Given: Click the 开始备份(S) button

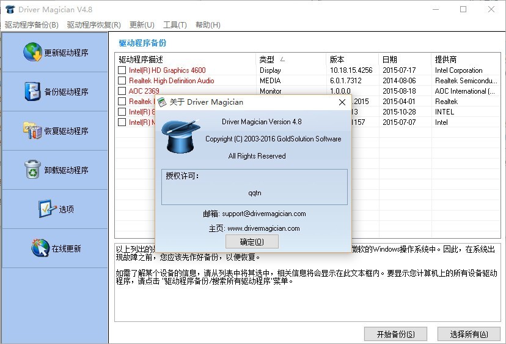Looking at the screenshot, I should [395, 334].
